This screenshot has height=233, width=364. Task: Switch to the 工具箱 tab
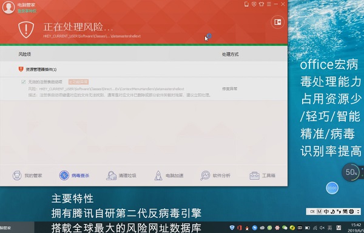coord(263,176)
